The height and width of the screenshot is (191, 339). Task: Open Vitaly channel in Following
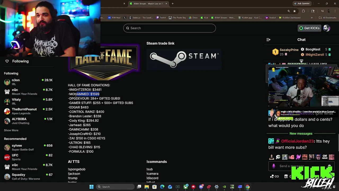tap(28, 101)
